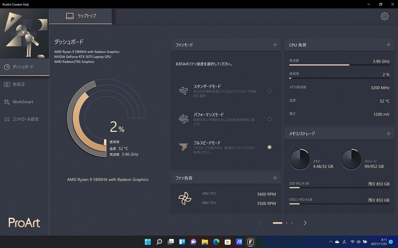Click the Wi-Fi tray icon
Screen dimensions: 398x248
click(x=352, y=242)
